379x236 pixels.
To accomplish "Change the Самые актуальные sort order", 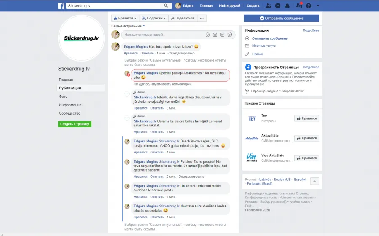I will point(128,26).
